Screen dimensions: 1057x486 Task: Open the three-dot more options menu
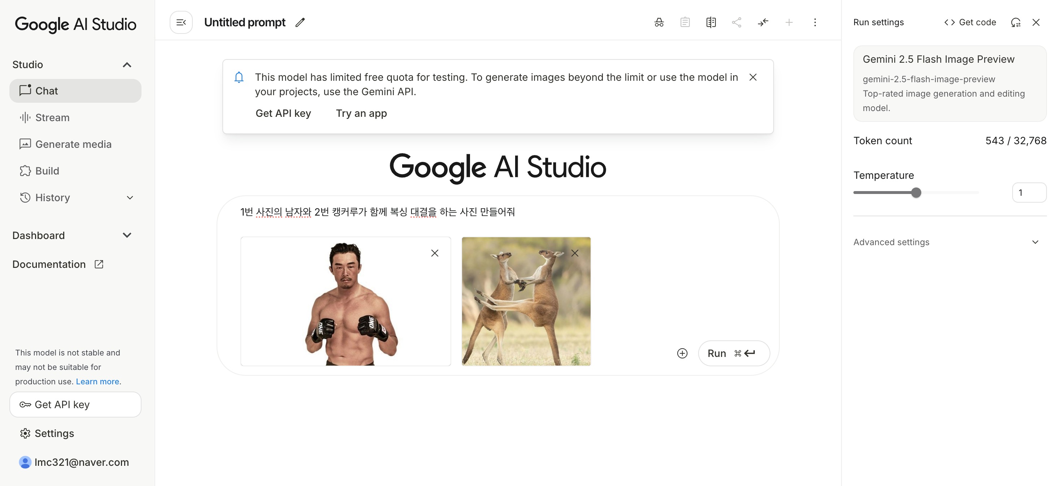tap(815, 23)
